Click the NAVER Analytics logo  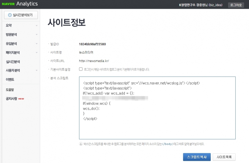point(20,4)
